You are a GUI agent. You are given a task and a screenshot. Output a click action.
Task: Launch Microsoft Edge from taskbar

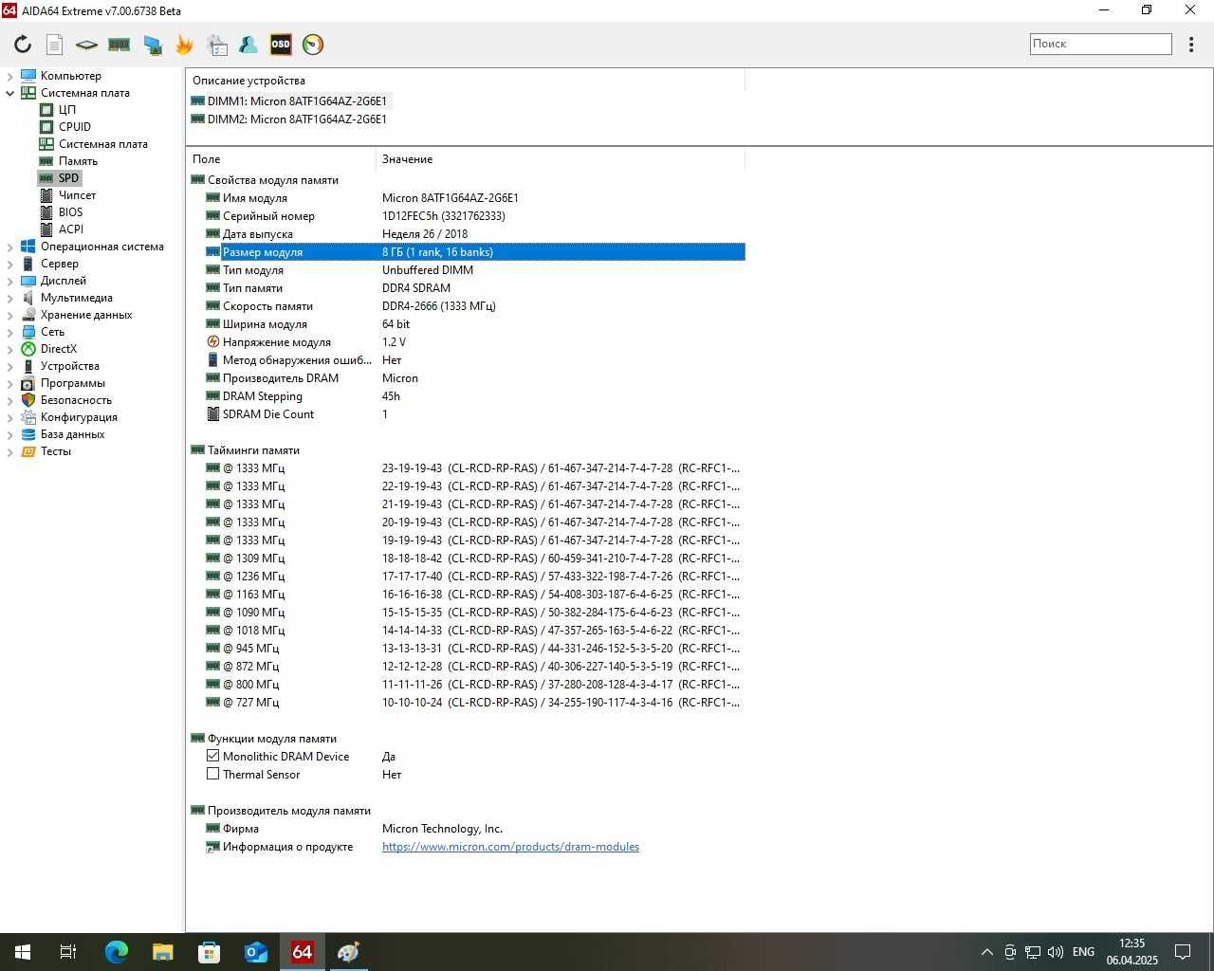[x=116, y=952]
